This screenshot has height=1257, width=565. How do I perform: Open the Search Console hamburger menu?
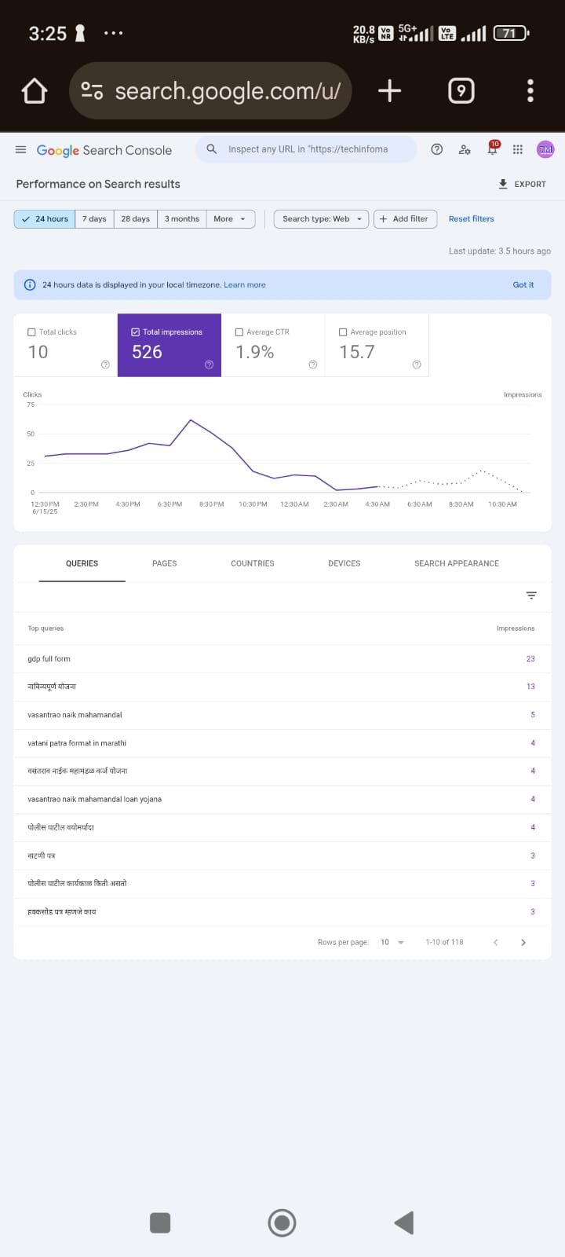(21, 149)
